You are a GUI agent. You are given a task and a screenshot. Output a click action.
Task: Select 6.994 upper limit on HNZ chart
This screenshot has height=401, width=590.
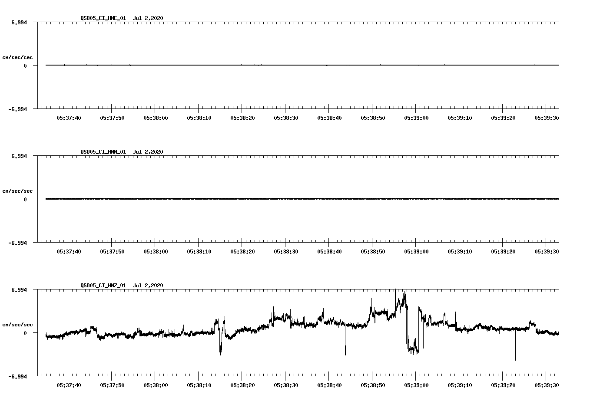tap(20, 289)
